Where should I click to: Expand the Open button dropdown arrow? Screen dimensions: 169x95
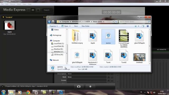pos(70,26)
